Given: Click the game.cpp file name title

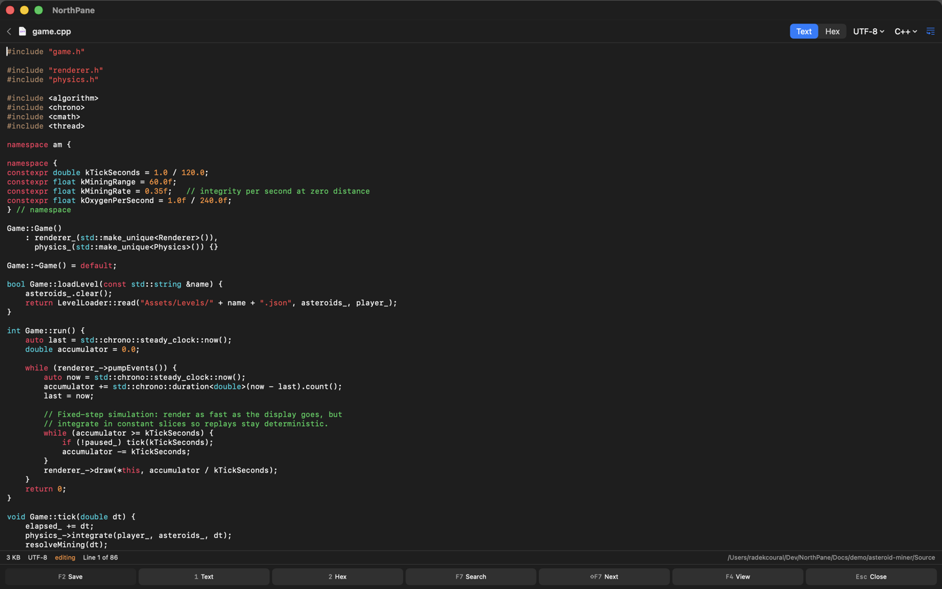Looking at the screenshot, I should click(x=52, y=31).
